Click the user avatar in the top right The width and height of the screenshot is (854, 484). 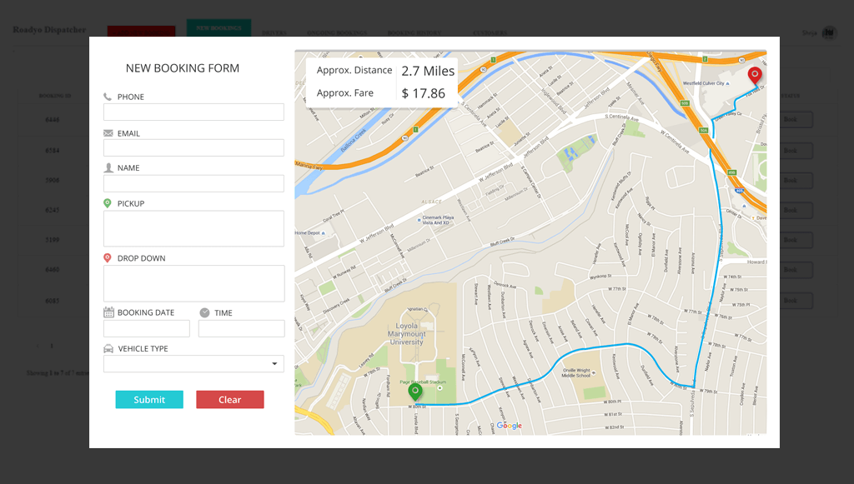pyautogui.click(x=829, y=32)
